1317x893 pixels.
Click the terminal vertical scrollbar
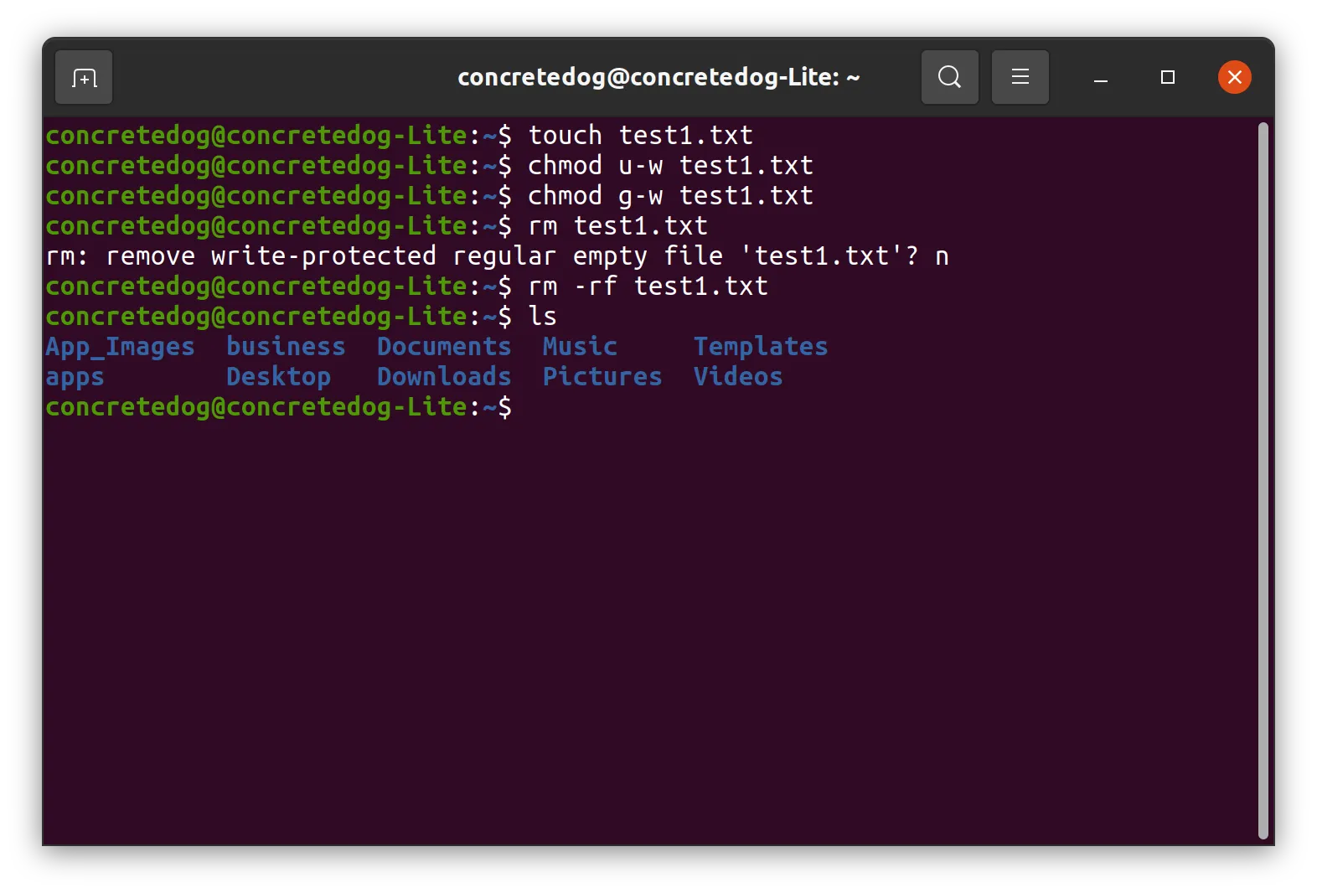(x=1263, y=480)
